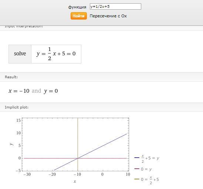
Task: Click the Пересечение с Ox label
Action: (x=108, y=16)
